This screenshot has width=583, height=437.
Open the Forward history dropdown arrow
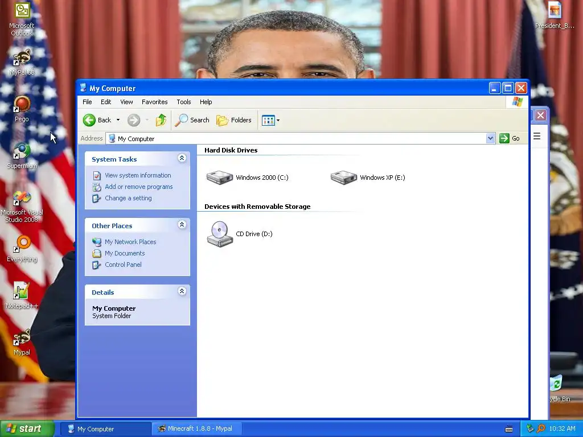click(x=147, y=120)
